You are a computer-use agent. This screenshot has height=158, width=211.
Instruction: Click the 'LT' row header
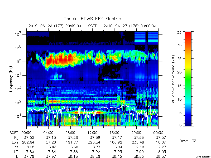click(x=16, y=152)
